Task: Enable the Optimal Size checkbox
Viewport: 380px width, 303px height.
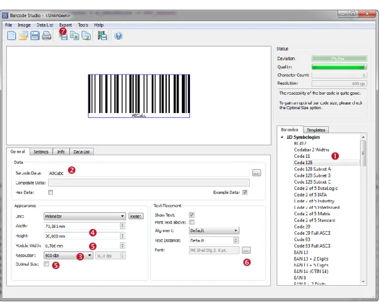Action: point(46,264)
